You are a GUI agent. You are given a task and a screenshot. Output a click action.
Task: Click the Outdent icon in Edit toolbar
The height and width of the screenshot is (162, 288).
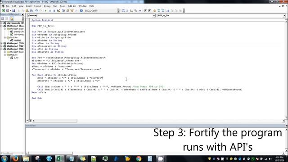coord(149,11)
